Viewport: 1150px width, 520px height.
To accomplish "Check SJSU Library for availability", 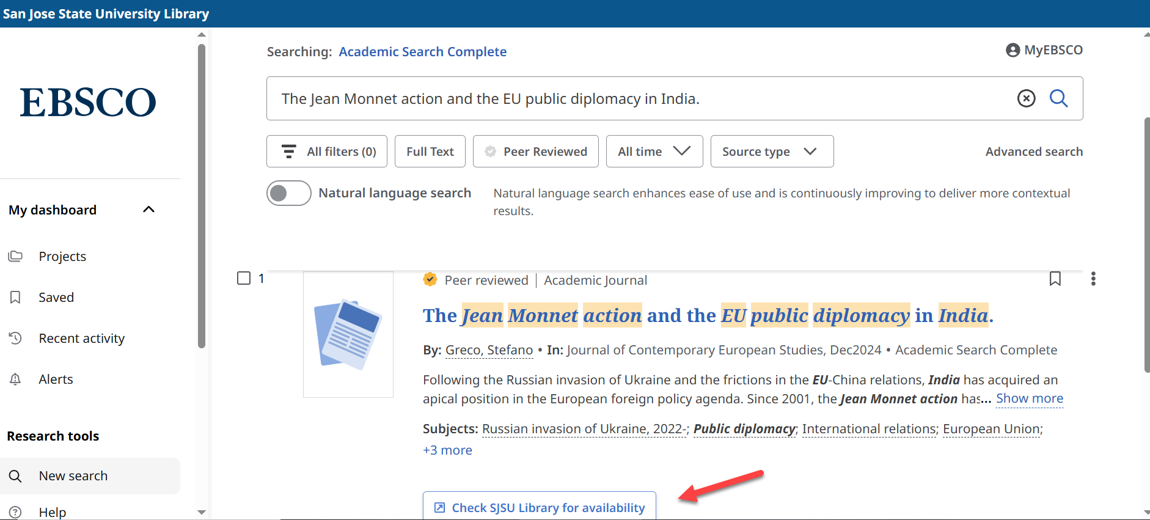I will (x=540, y=506).
